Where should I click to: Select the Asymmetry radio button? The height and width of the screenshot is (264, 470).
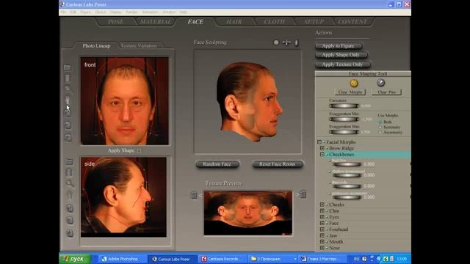coord(380,132)
